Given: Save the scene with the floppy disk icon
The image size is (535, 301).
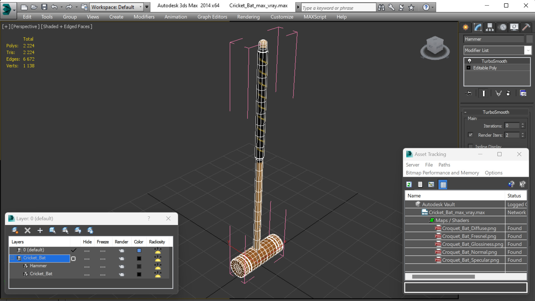Looking at the screenshot, I should (44, 7).
